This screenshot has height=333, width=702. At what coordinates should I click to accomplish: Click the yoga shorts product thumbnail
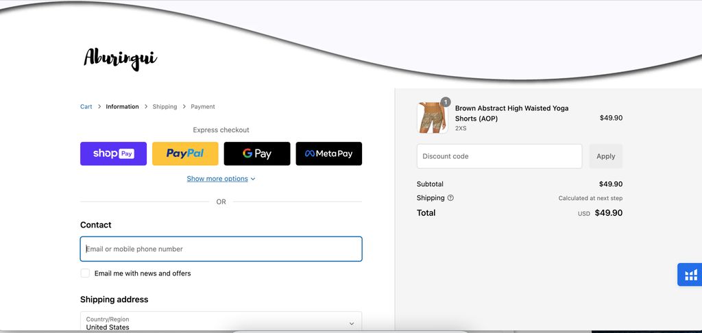[x=432, y=118]
